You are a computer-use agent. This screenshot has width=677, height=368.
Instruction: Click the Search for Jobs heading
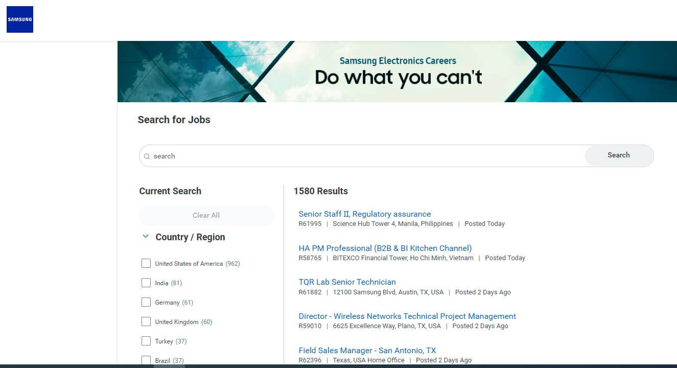click(174, 120)
